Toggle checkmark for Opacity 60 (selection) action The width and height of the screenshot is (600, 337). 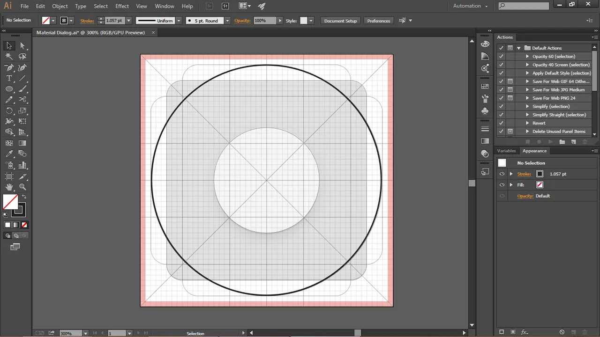(x=501, y=56)
